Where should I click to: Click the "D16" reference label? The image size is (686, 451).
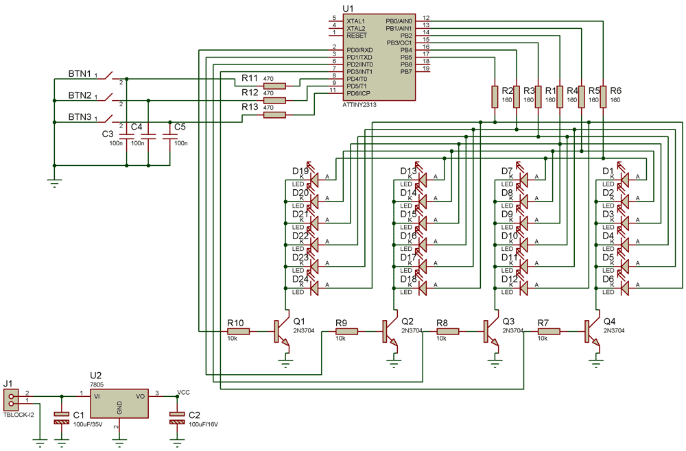click(409, 236)
